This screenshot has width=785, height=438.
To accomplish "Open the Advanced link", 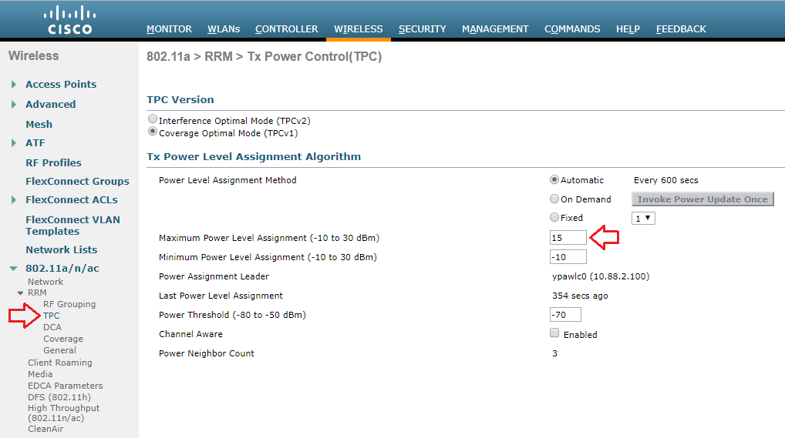I will [x=51, y=105].
